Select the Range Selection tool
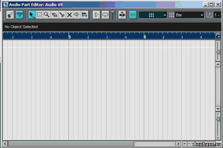Viewport: 223px width, 148px height. (x=39, y=15)
